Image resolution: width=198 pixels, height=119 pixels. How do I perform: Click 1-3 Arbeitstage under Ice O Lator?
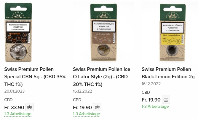pos(86,114)
